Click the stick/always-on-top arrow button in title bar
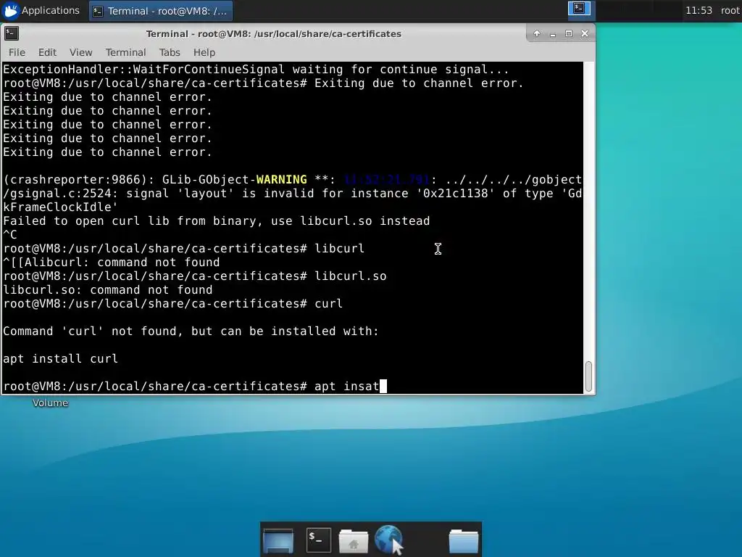 537,33
